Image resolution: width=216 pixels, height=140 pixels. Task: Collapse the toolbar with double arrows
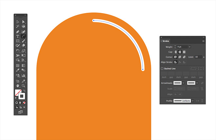click(25, 15)
